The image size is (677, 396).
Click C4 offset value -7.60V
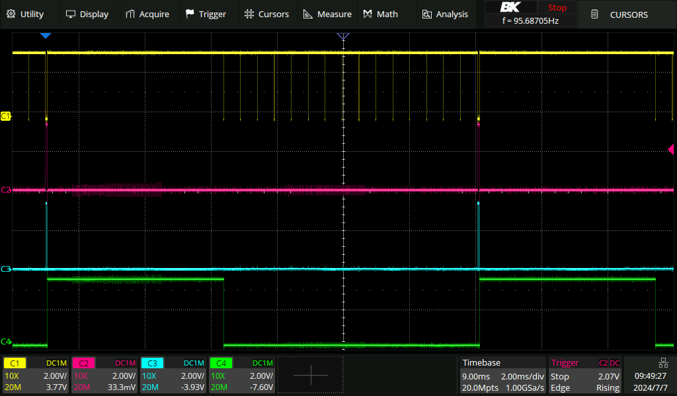click(x=261, y=387)
